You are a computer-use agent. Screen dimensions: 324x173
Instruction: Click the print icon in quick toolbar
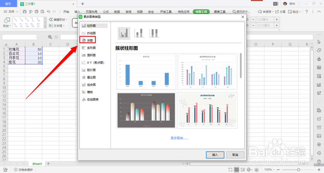click(36, 12)
